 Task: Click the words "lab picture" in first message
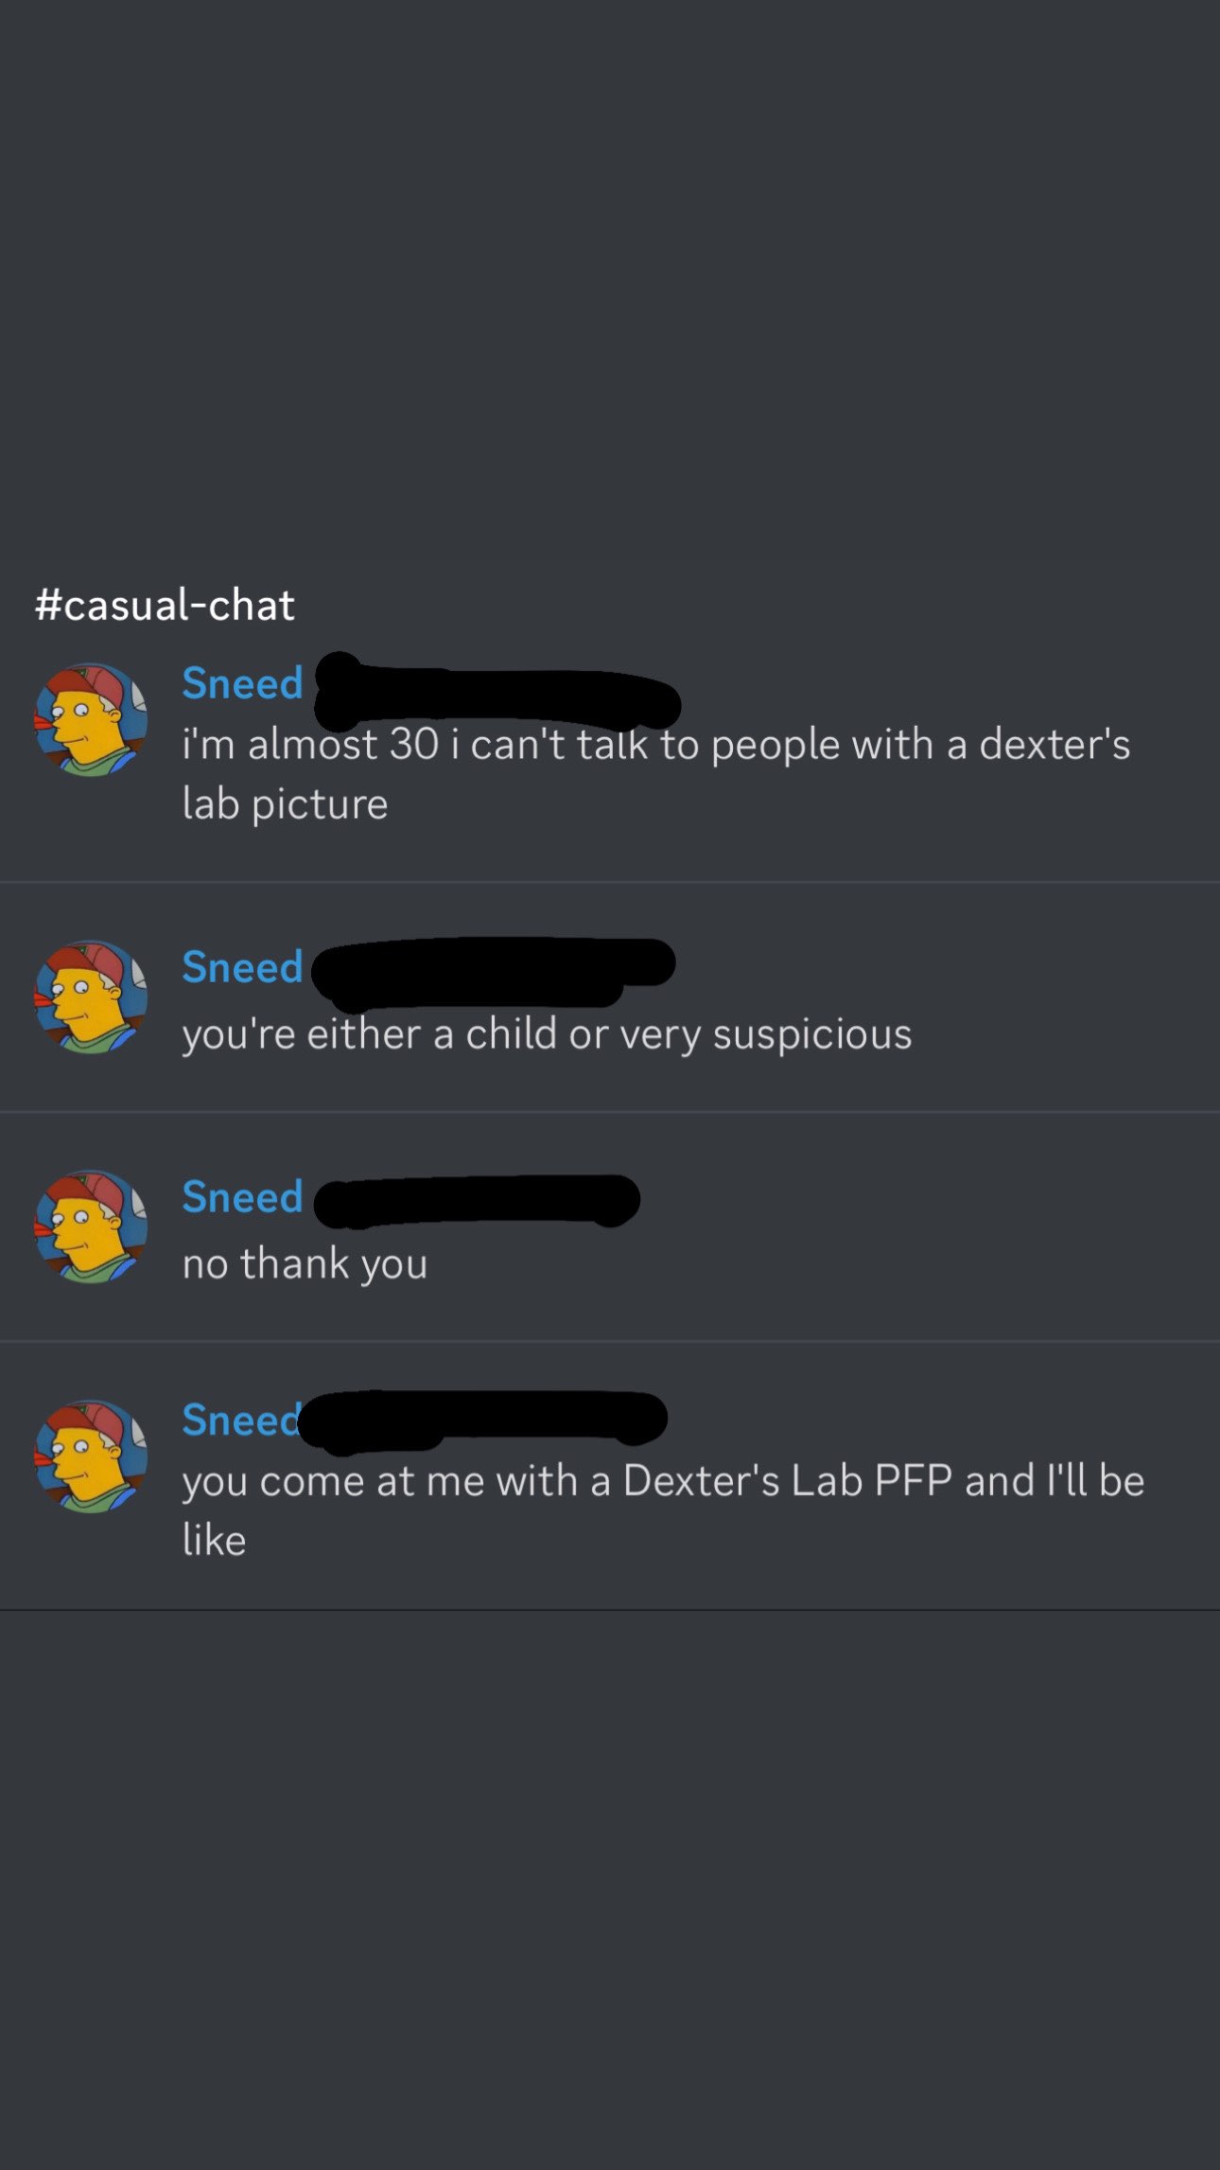pos(285,804)
